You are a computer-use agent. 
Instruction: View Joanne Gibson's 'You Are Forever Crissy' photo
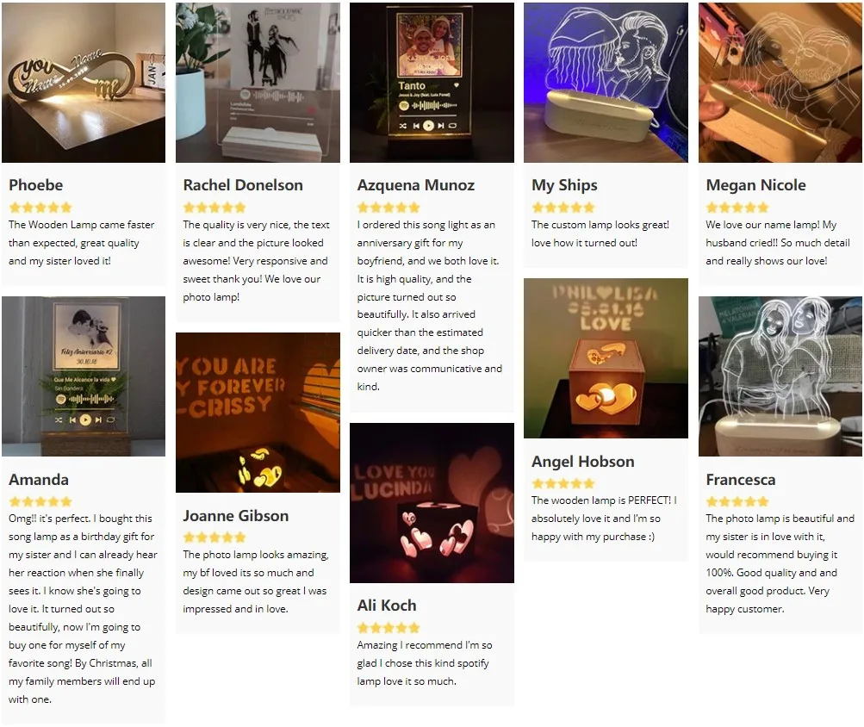click(x=258, y=413)
